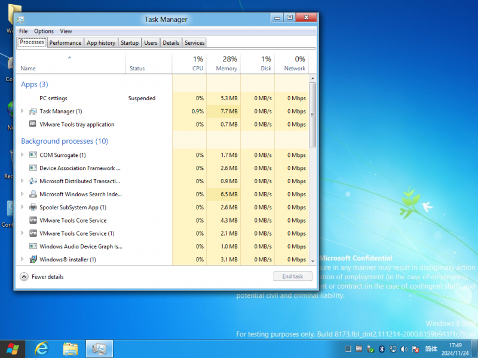
Task: Click the Bluetooth tray icon
Action: [382, 349]
